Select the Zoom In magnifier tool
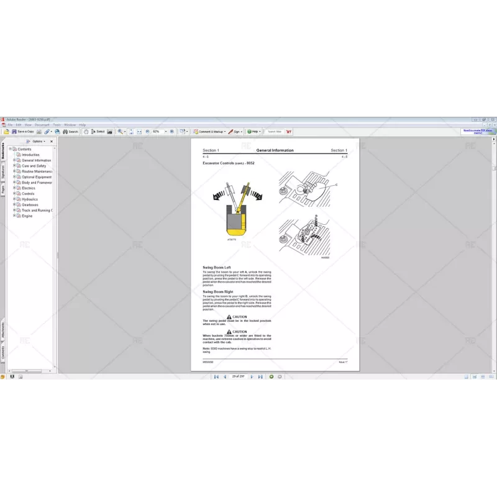The width and height of the screenshot is (497, 497). [x=120, y=132]
